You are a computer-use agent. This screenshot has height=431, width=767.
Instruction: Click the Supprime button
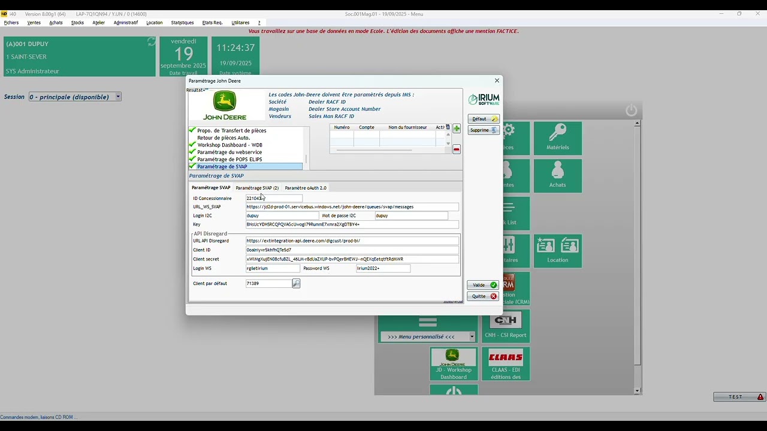click(483, 130)
